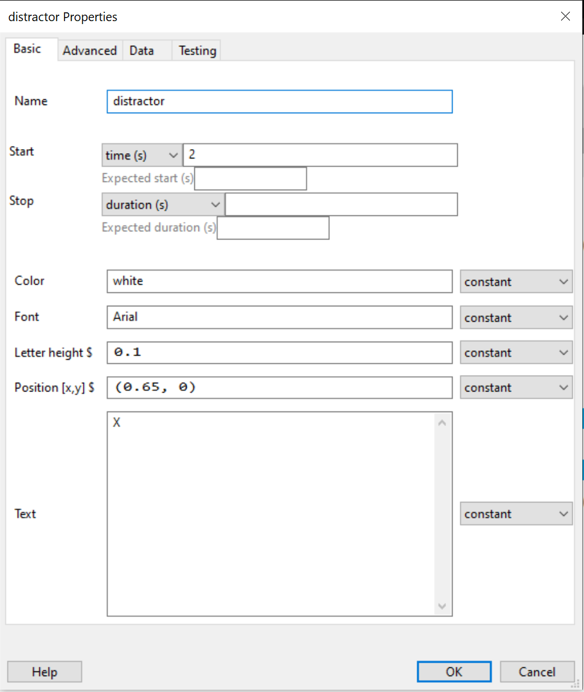The height and width of the screenshot is (692, 584).
Task: Close the distractor Properties dialog
Action: 565,16
